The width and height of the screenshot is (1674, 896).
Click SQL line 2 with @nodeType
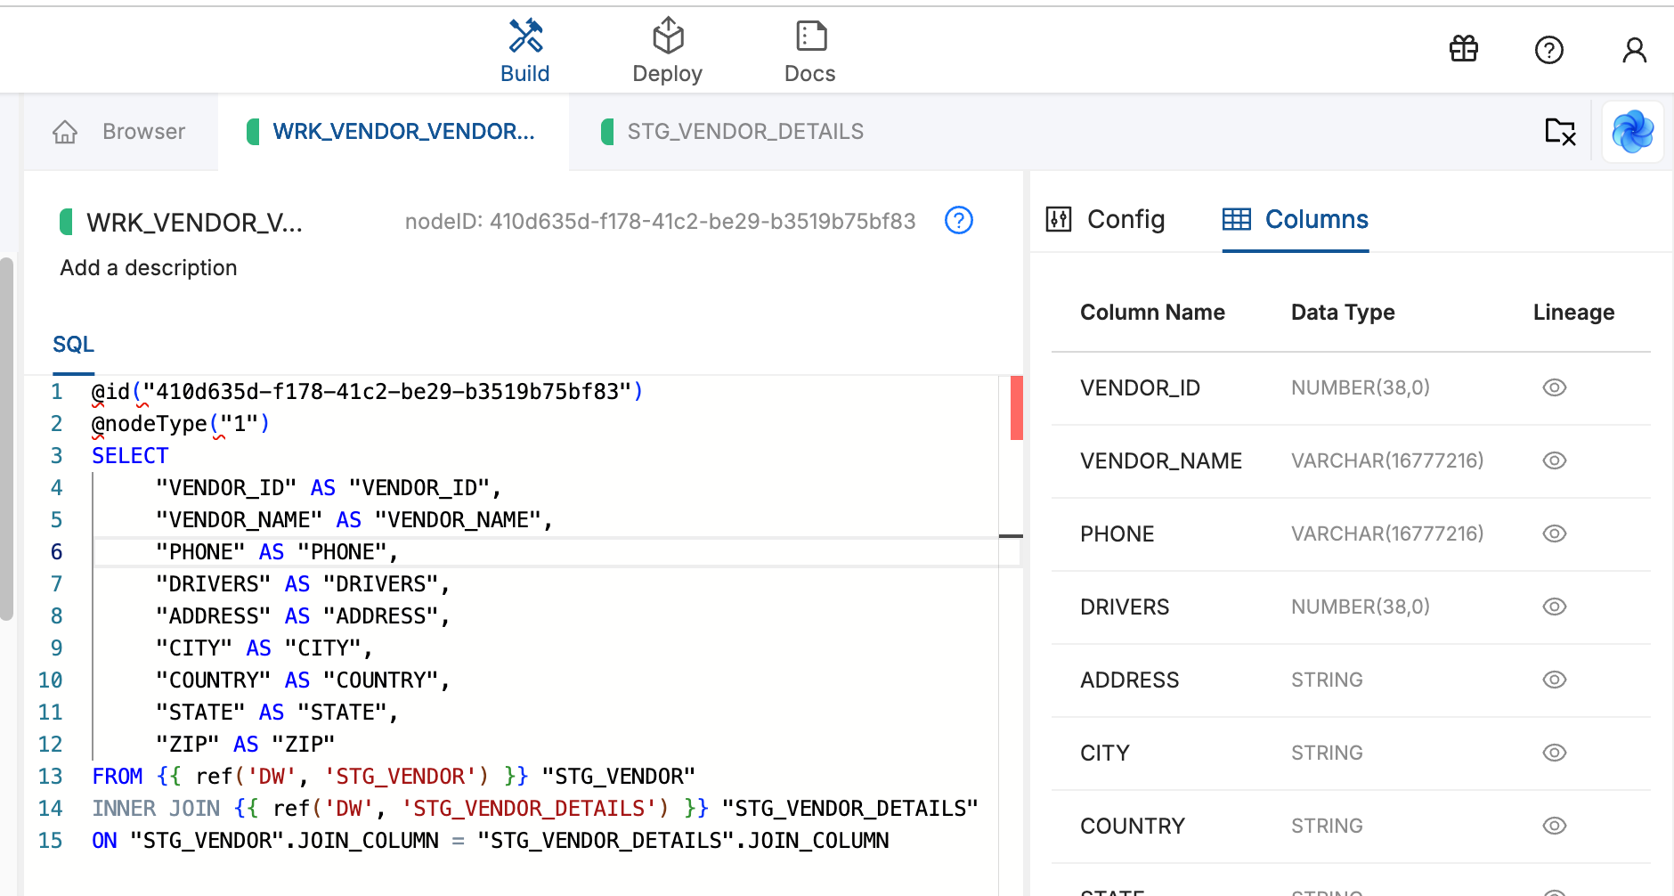click(x=181, y=424)
